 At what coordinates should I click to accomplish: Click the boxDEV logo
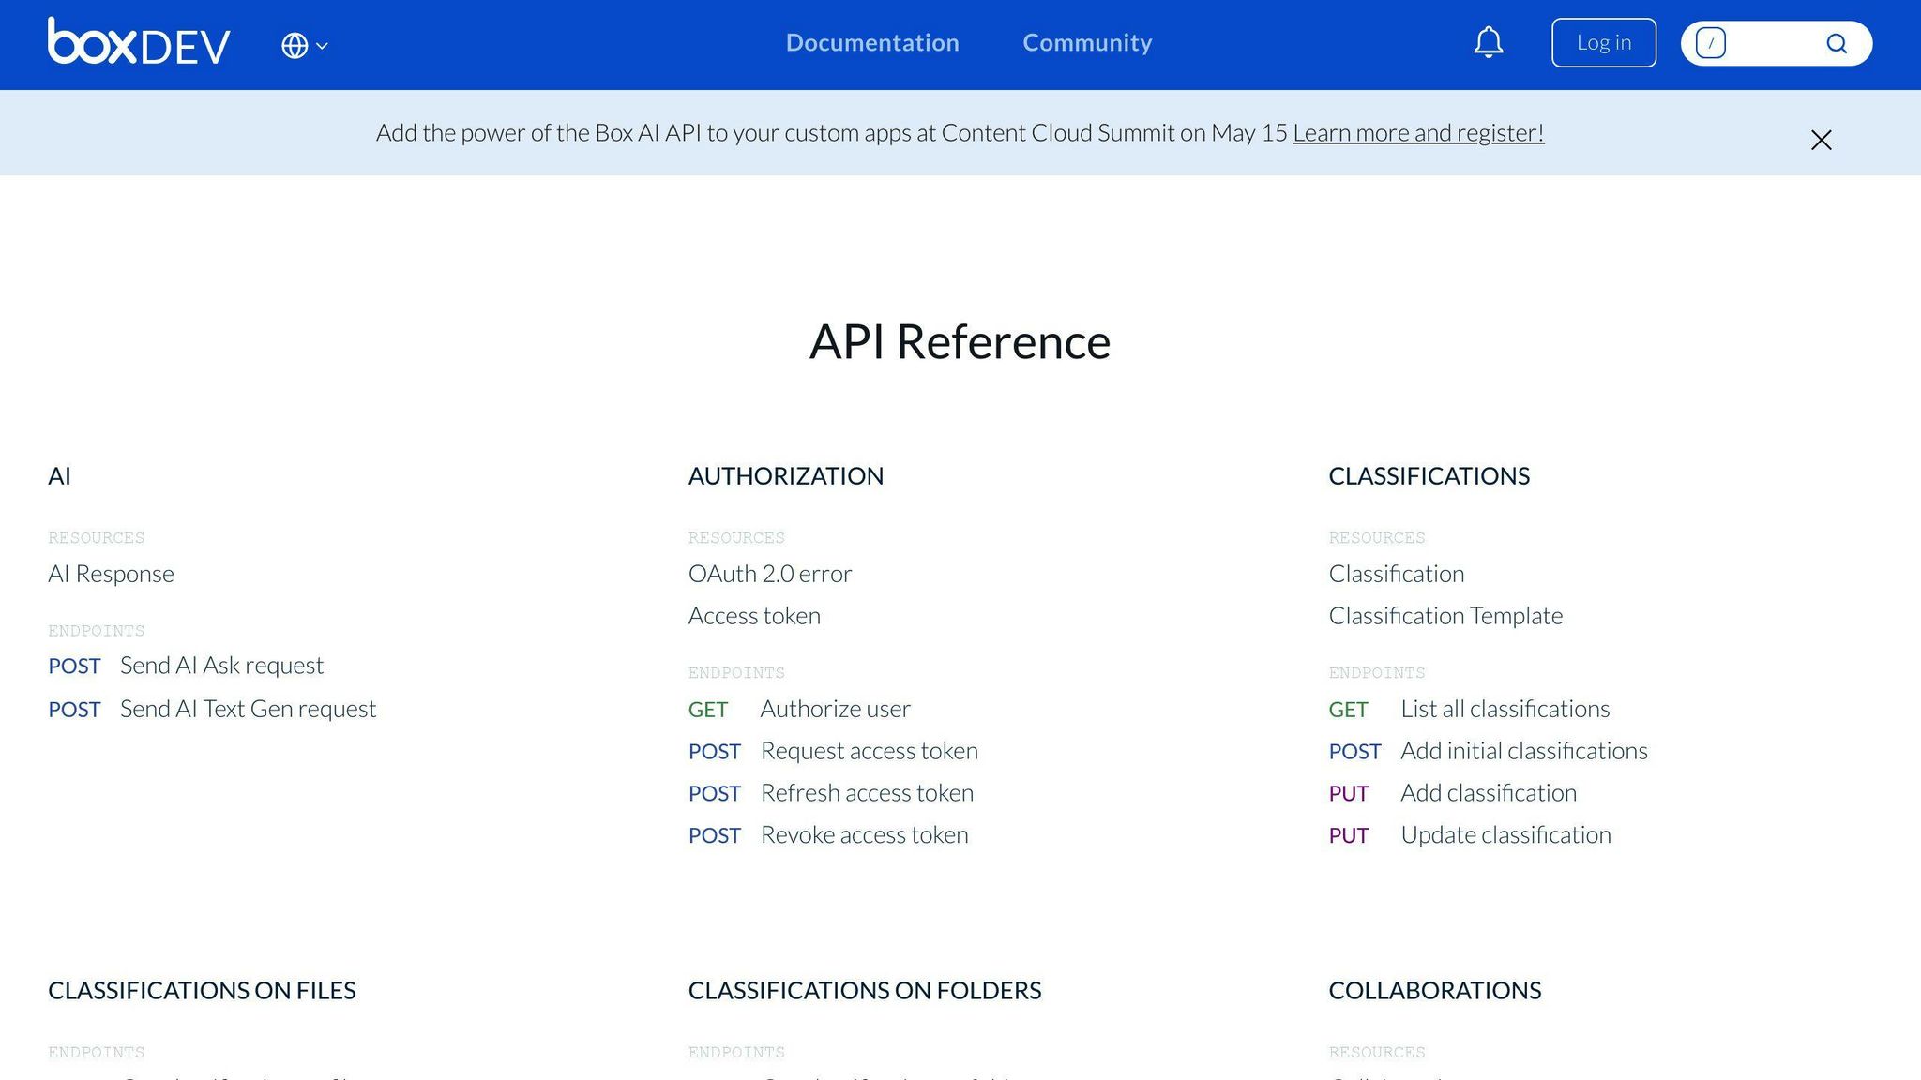pos(137,42)
